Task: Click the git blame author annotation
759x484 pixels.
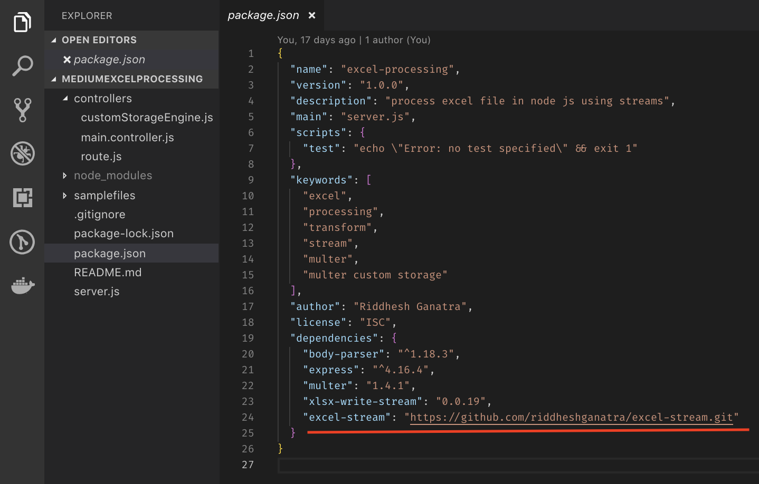Action: pyautogui.click(x=354, y=40)
